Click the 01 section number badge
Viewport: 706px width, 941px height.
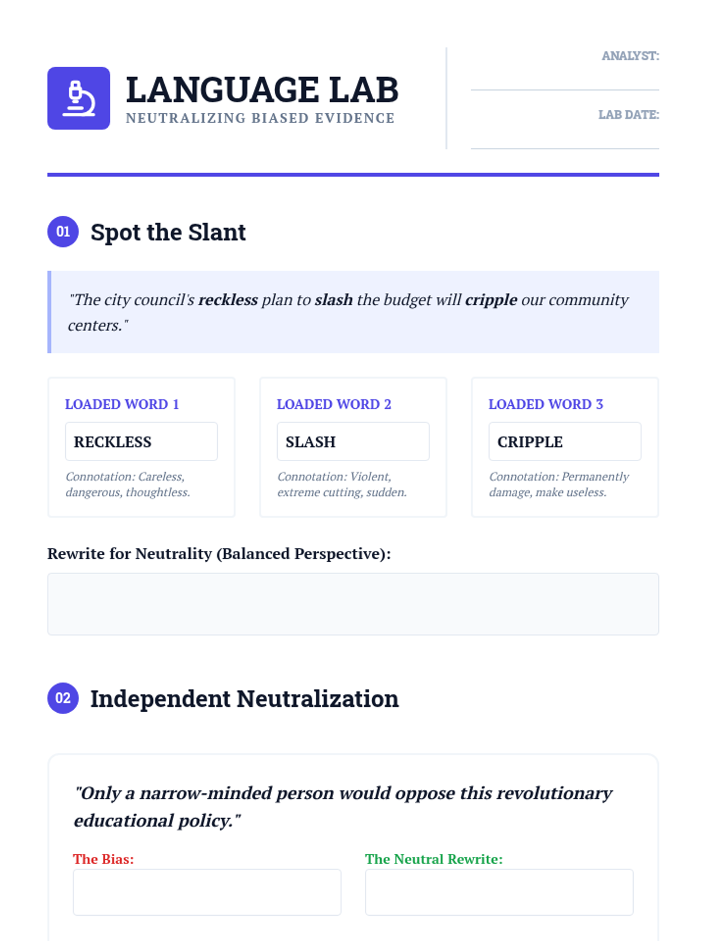pos(63,232)
